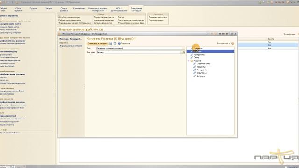Screen dimensions: 299x168
Task: Open the 'Рабочий стол' section tab
Action: pos(3,9)
